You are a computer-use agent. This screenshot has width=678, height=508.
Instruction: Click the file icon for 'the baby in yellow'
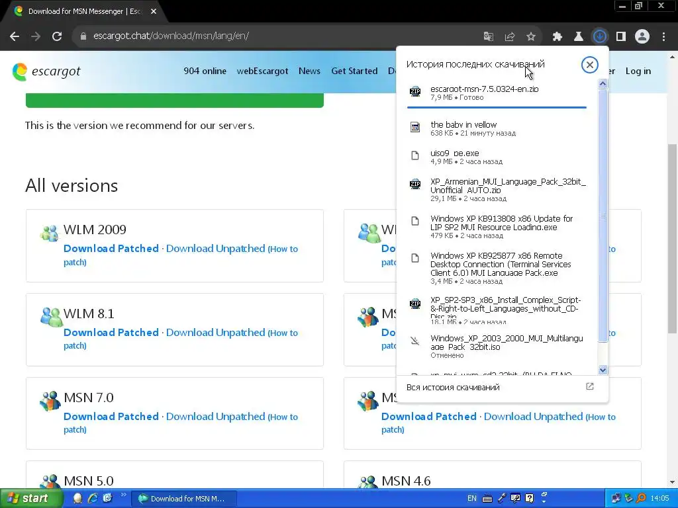pyautogui.click(x=415, y=127)
